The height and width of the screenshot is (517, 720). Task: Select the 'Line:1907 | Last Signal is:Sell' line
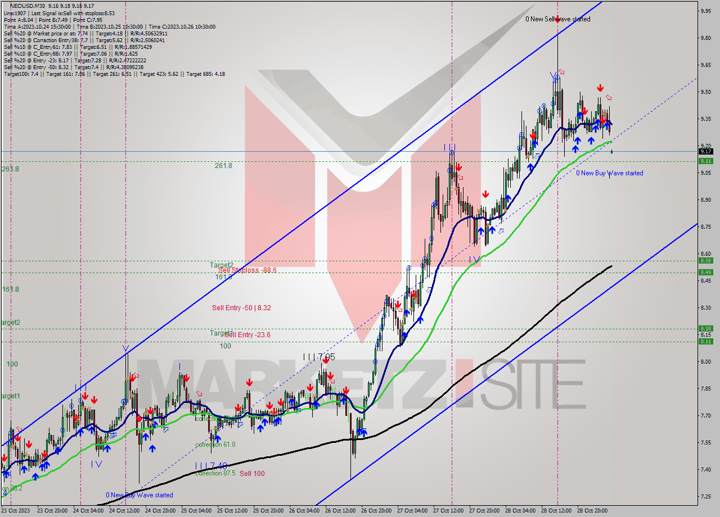pos(59,13)
